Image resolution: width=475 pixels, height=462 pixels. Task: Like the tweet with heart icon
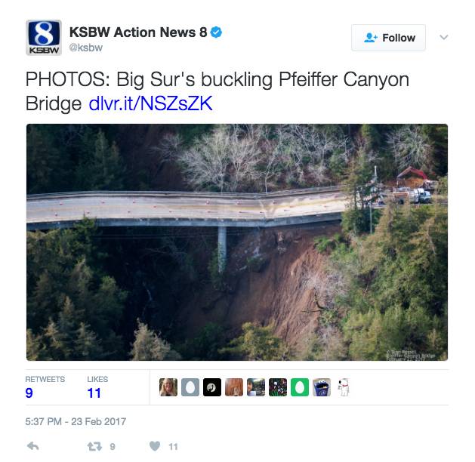[155, 446]
